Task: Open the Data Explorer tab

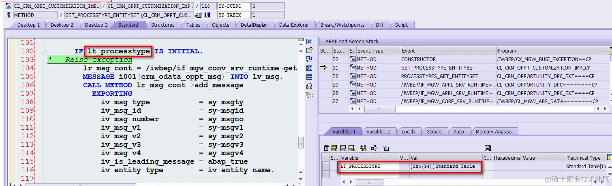Action: [294, 25]
